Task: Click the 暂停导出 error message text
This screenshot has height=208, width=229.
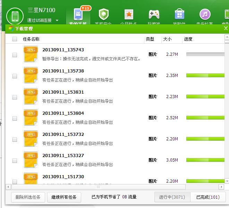Action: (91, 59)
